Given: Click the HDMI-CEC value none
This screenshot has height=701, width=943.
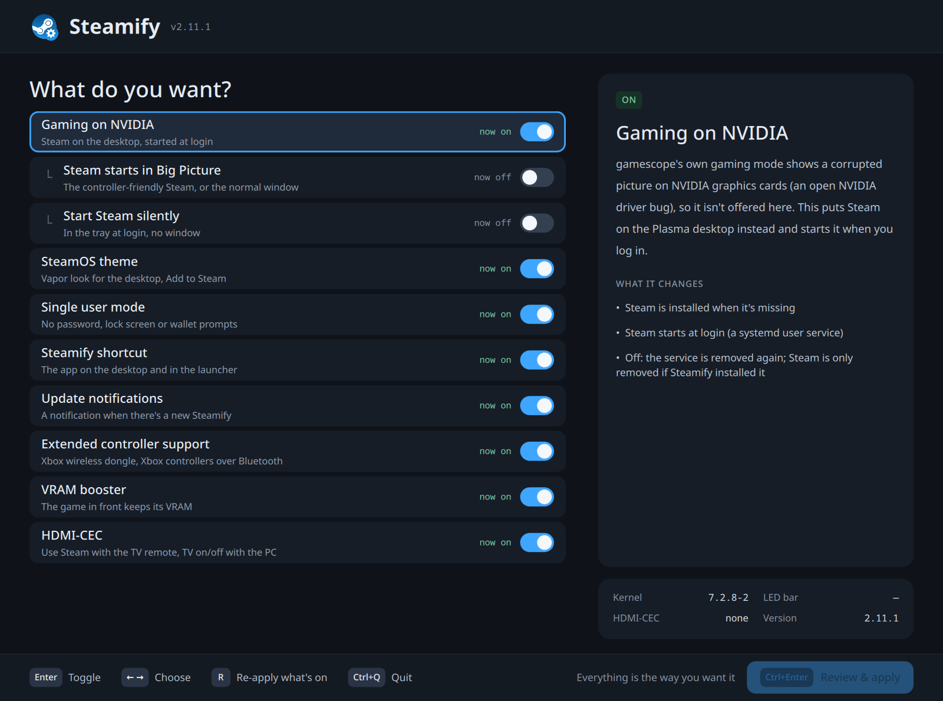Looking at the screenshot, I should (737, 618).
